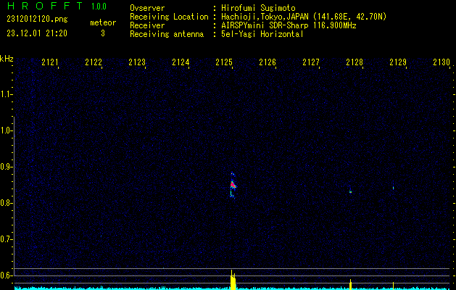
Task: Click the large meteor echo at 2125
Action: pyautogui.click(x=233, y=185)
